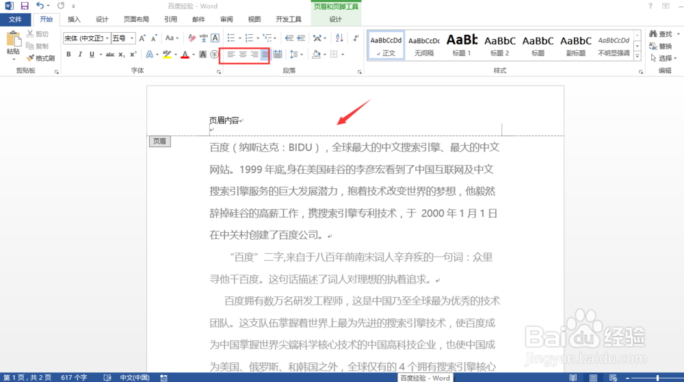Switch to the References (引用) tab

(170, 19)
